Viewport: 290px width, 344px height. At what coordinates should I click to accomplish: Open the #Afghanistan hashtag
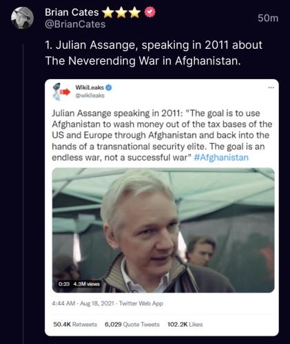[x=221, y=158]
